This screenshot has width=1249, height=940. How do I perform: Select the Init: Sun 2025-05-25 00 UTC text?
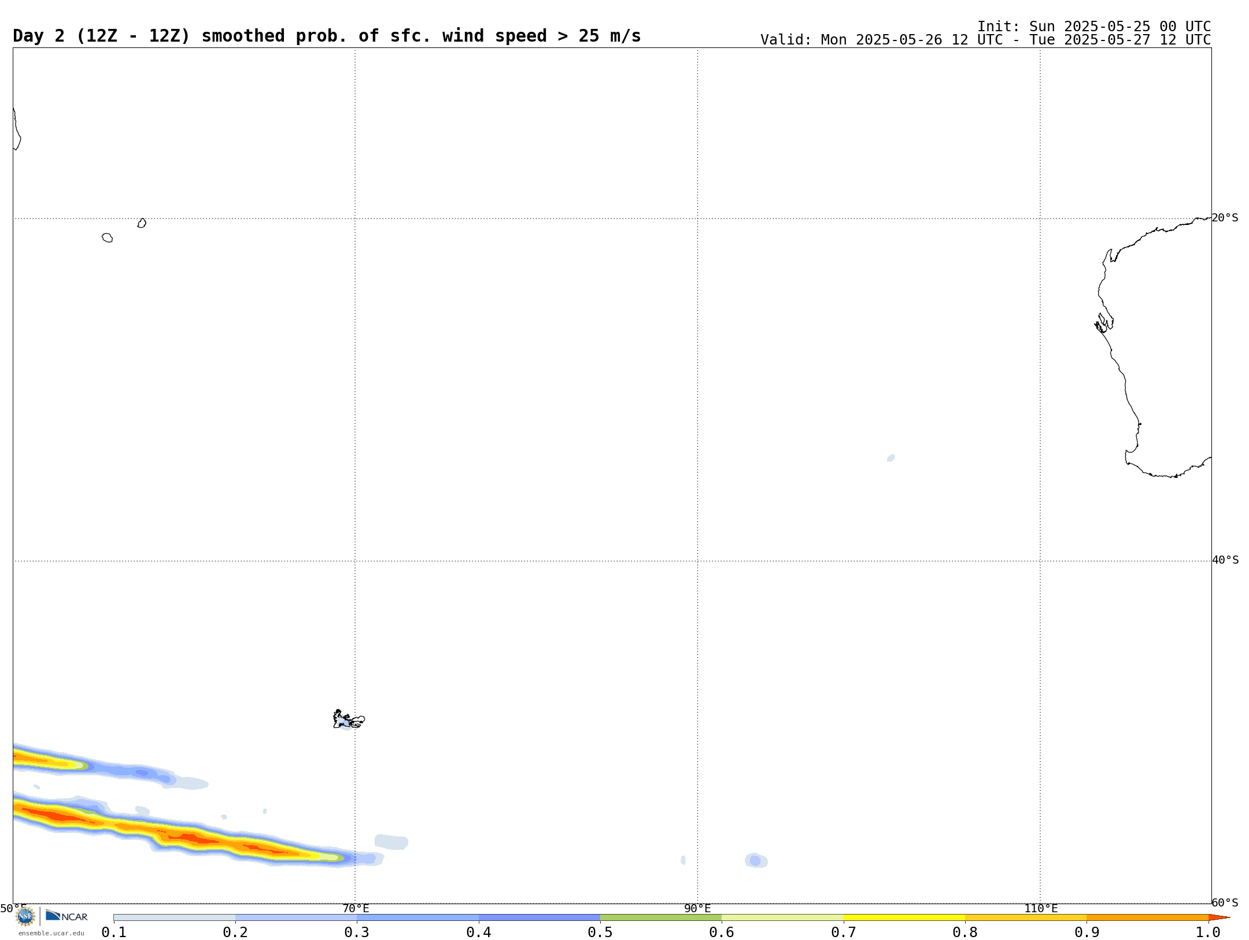point(1094,27)
